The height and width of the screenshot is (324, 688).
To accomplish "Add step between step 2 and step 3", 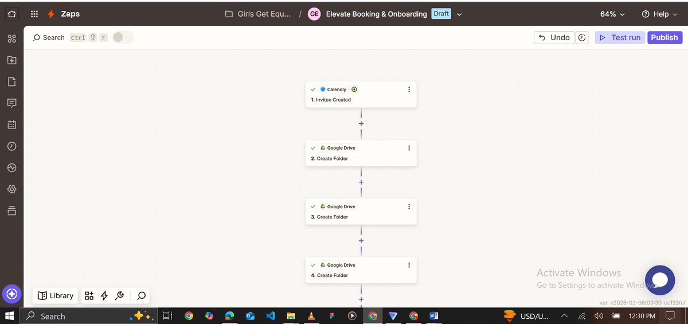I will click(361, 182).
